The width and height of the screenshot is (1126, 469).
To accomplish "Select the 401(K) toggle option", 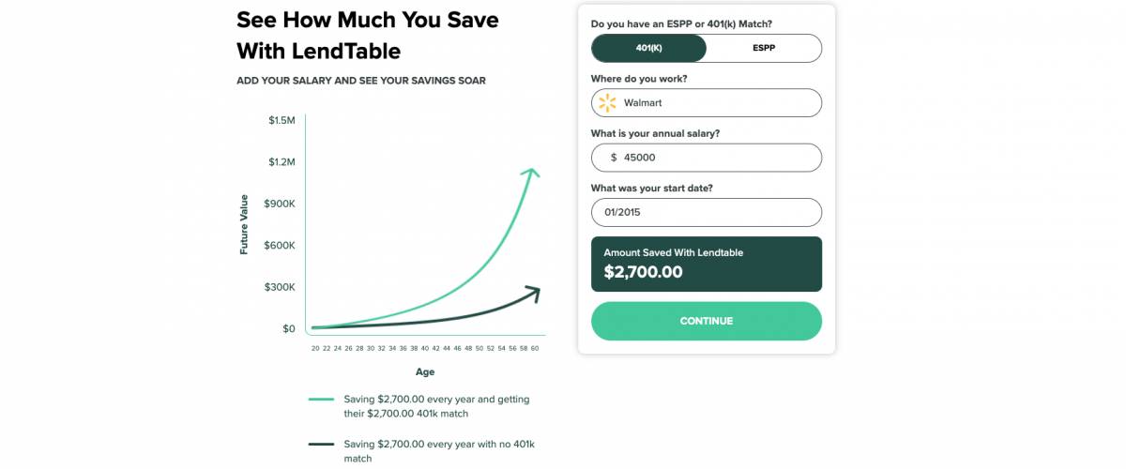I will 648,48.
